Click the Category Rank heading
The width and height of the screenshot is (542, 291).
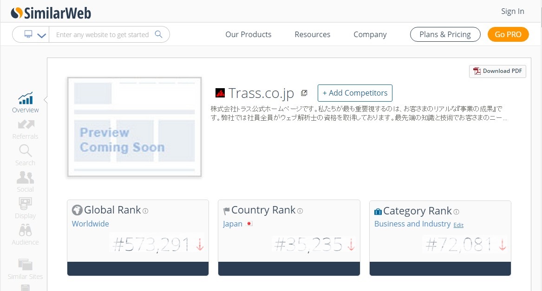tap(418, 211)
